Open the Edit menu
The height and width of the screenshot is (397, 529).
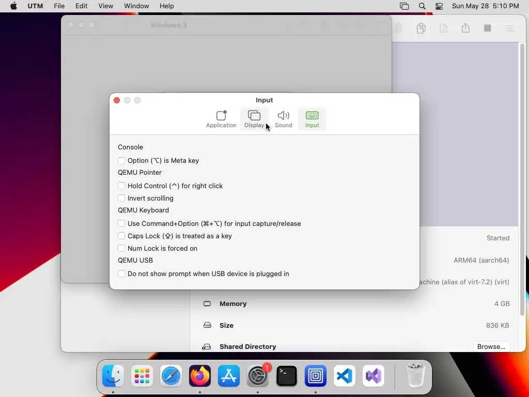(x=81, y=6)
